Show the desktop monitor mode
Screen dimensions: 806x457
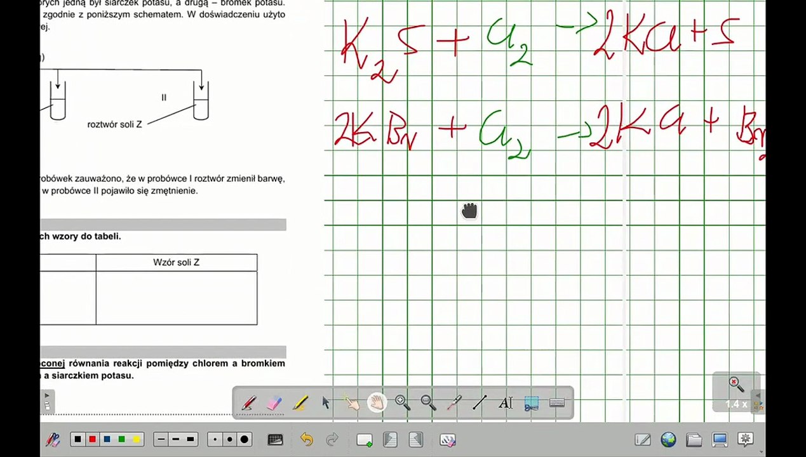coord(720,439)
